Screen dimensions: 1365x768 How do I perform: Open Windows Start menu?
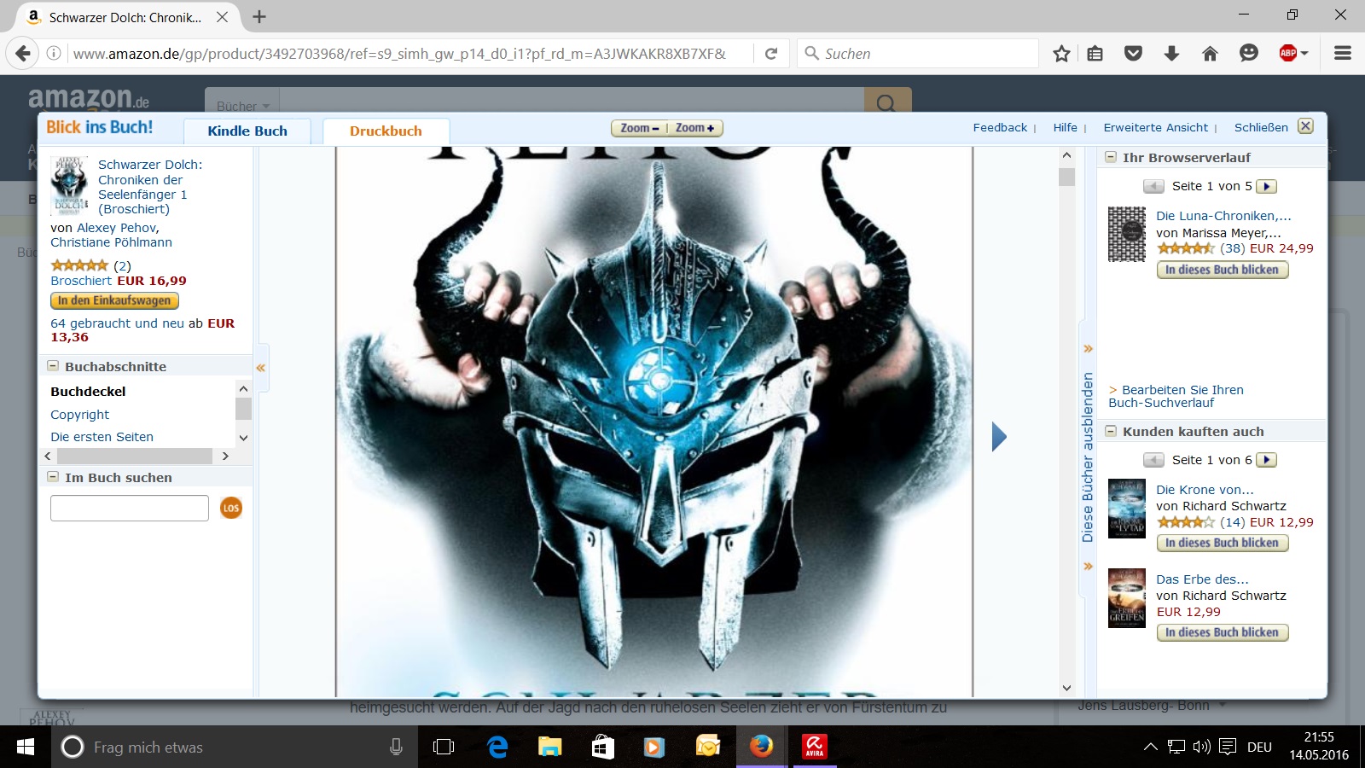[25, 748]
